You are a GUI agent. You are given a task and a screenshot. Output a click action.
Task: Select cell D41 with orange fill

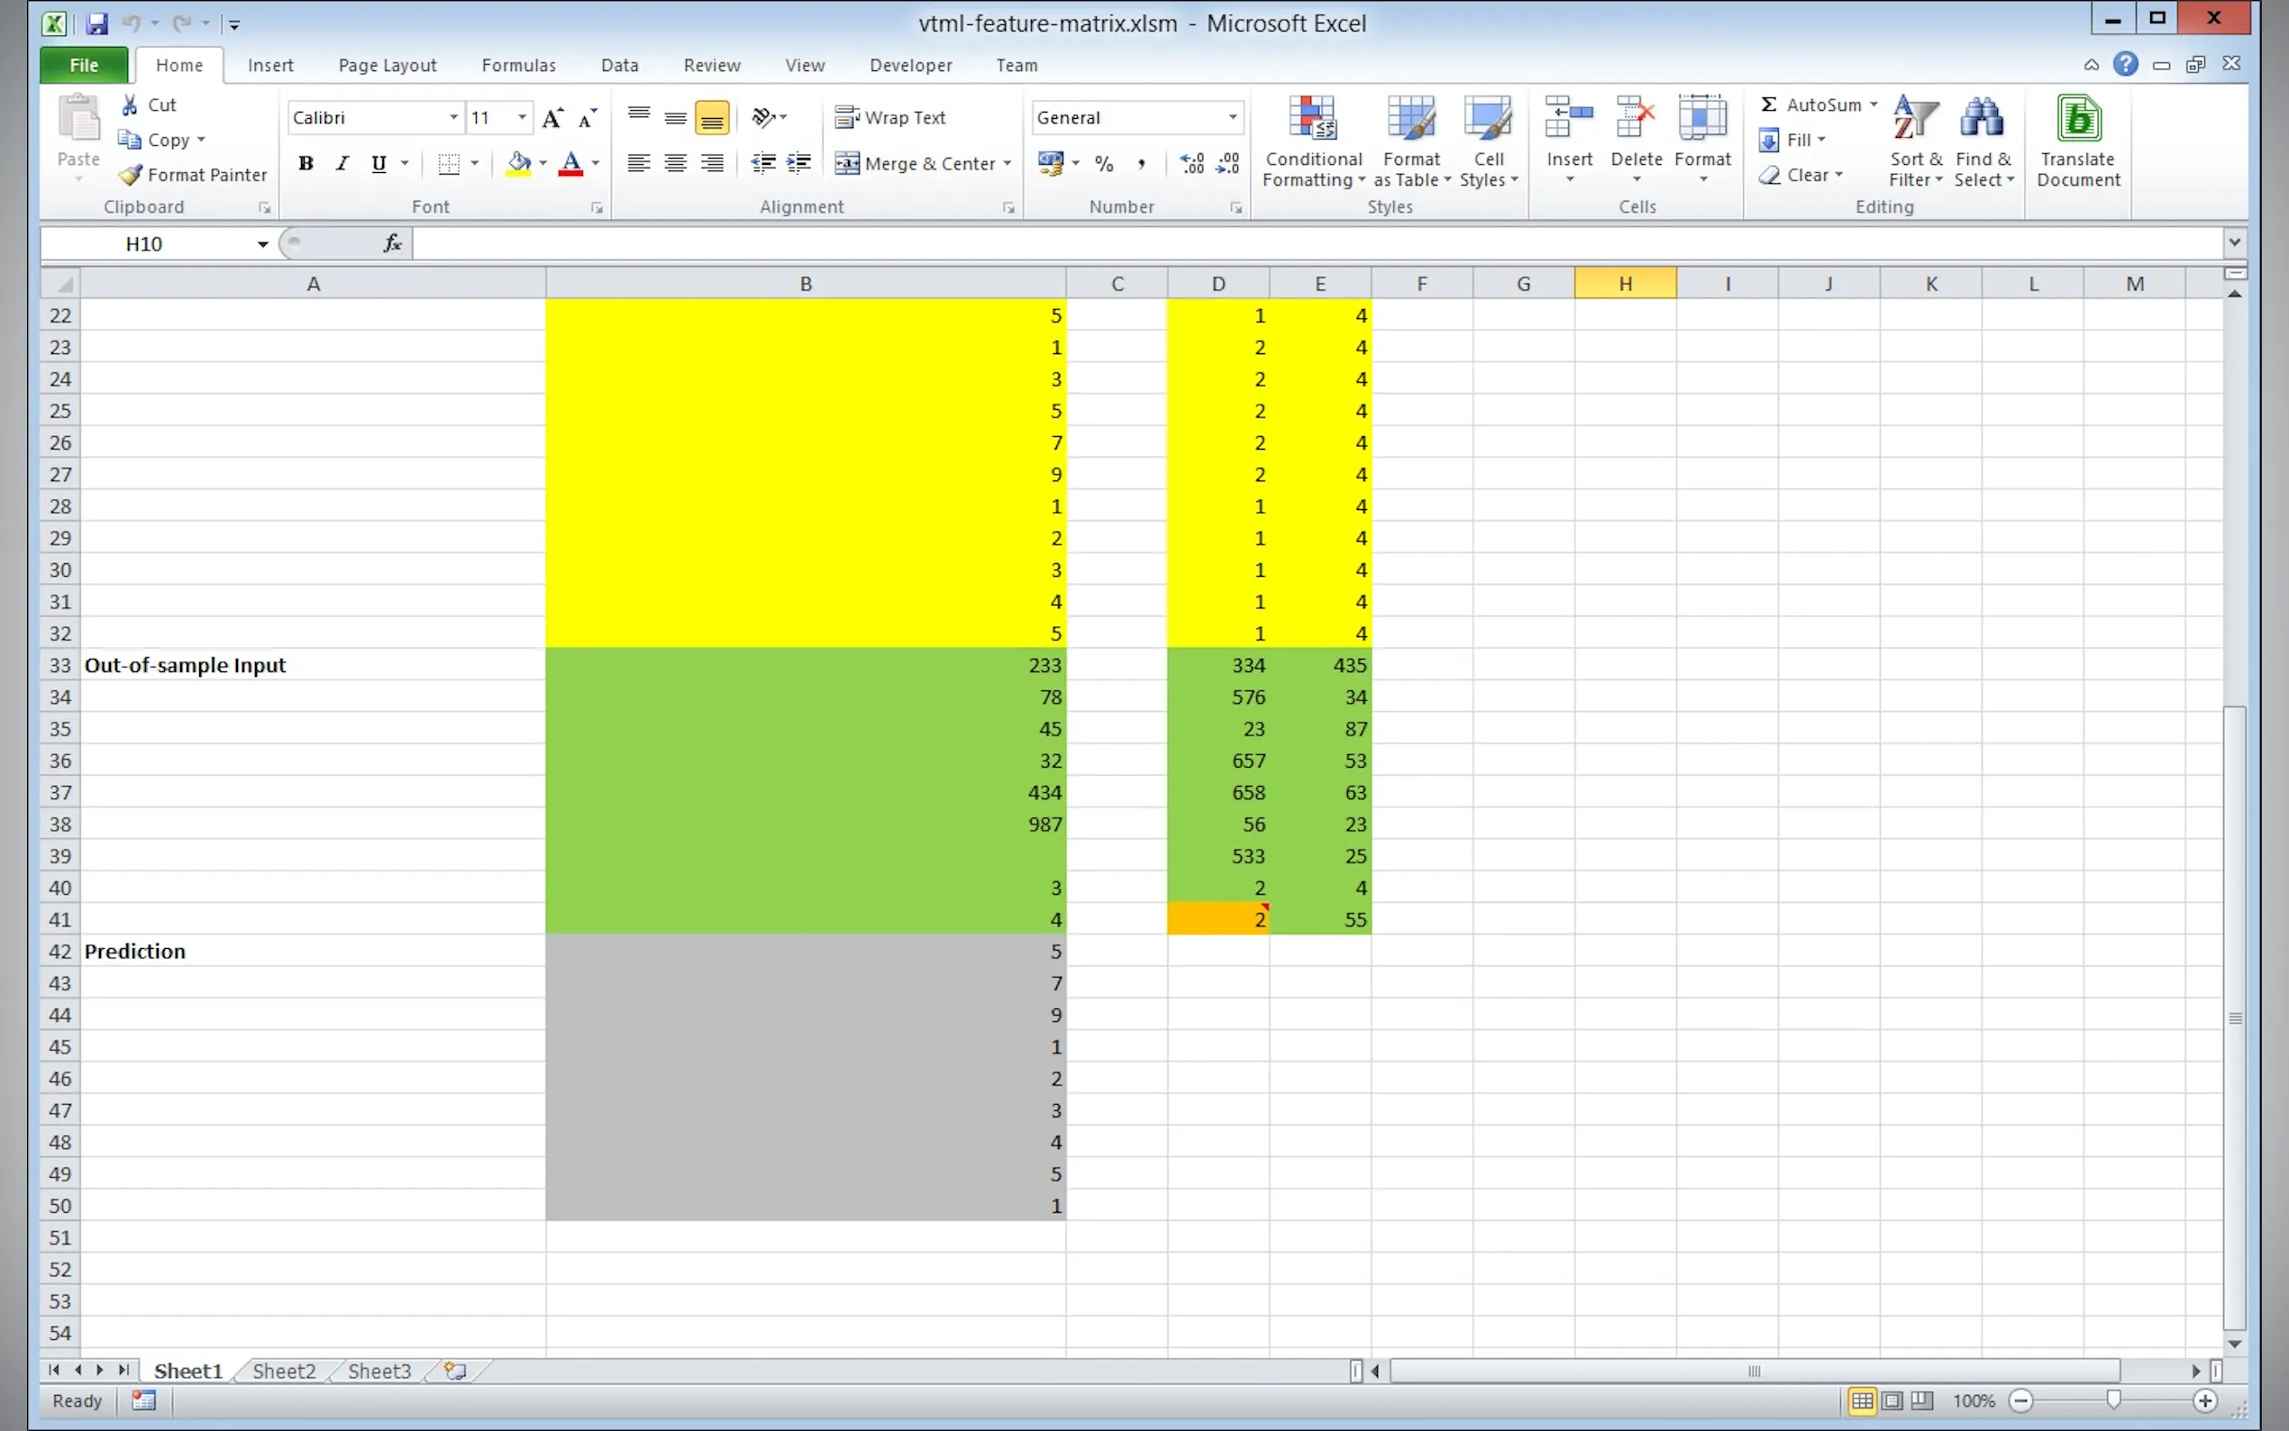[1217, 919]
